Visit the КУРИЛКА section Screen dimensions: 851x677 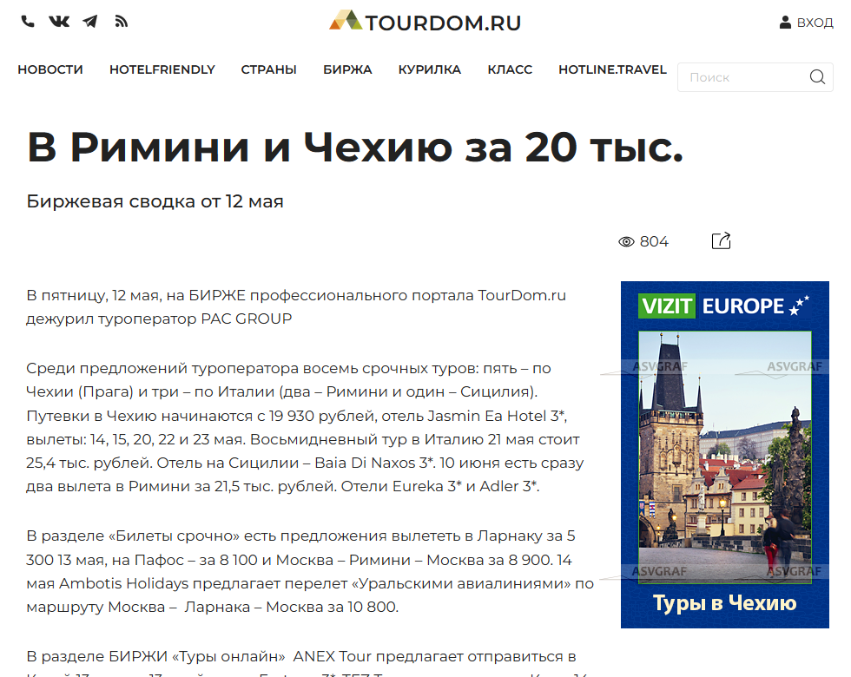429,70
